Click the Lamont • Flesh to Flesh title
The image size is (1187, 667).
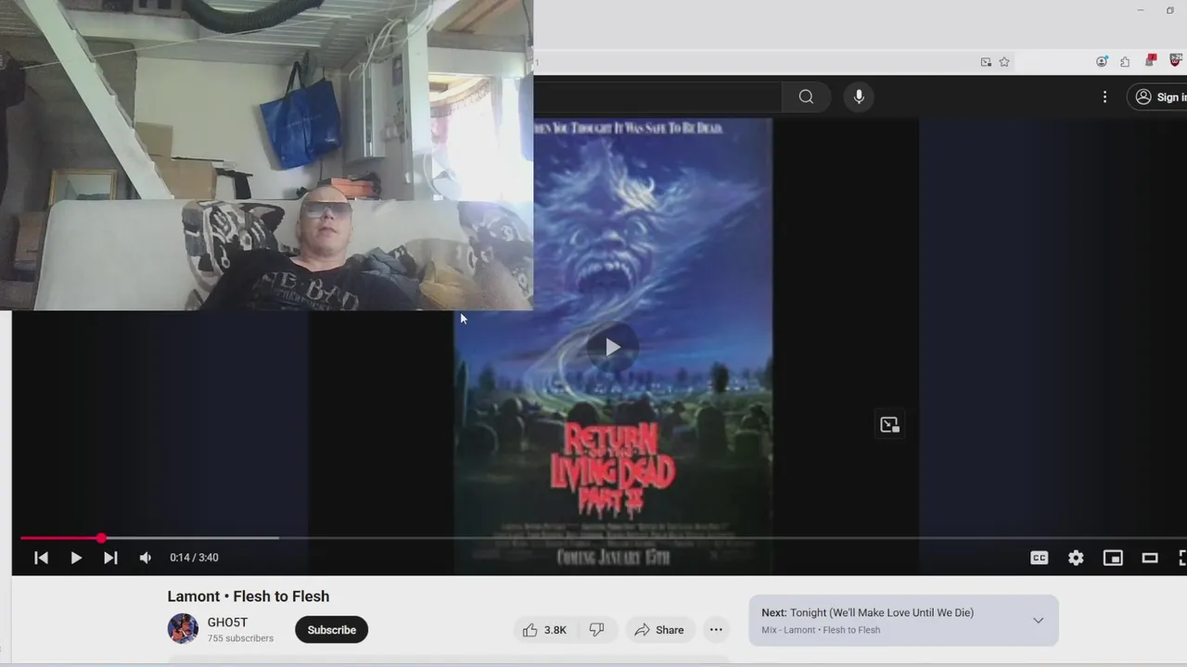tap(249, 597)
